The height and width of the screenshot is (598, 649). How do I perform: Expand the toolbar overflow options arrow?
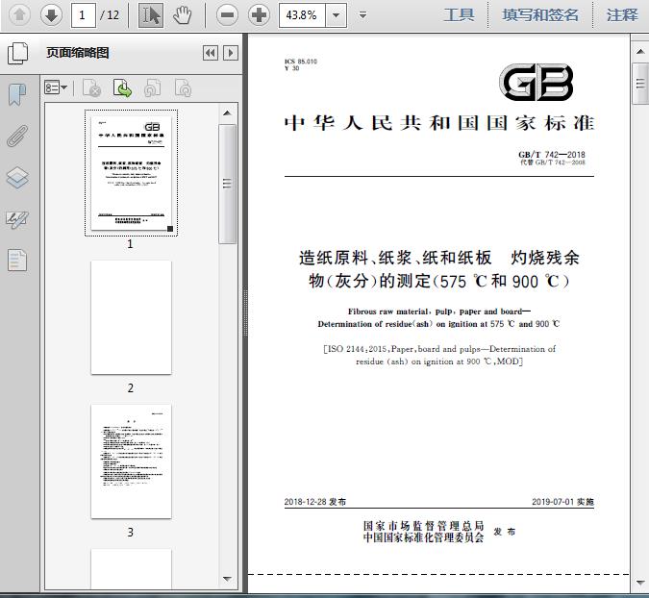tap(363, 15)
